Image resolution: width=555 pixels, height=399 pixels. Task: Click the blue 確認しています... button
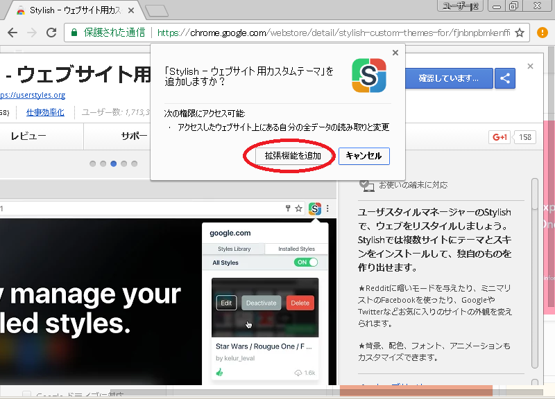tap(449, 78)
